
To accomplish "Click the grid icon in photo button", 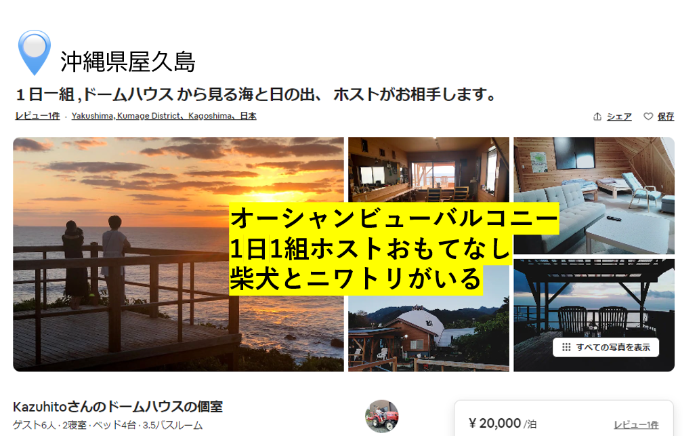I will point(566,347).
